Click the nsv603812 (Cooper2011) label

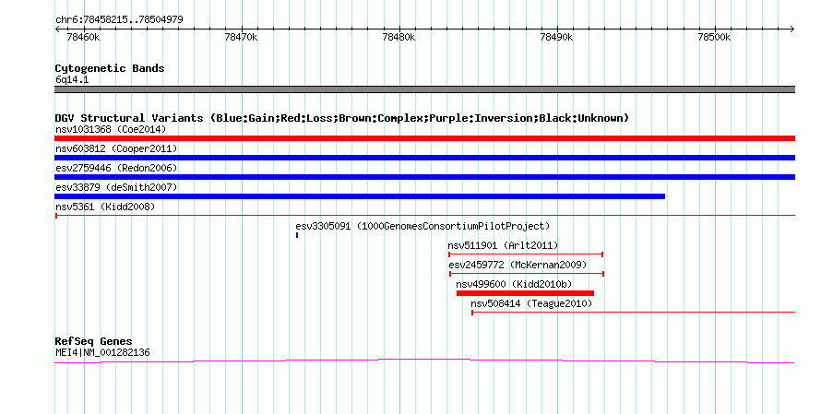pos(117,148)
